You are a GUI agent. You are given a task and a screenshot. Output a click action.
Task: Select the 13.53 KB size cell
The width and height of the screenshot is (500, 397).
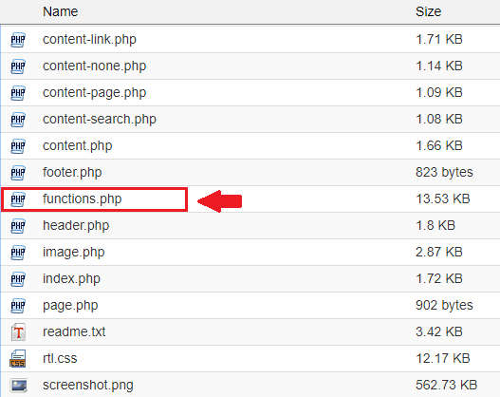coord(443,198)
